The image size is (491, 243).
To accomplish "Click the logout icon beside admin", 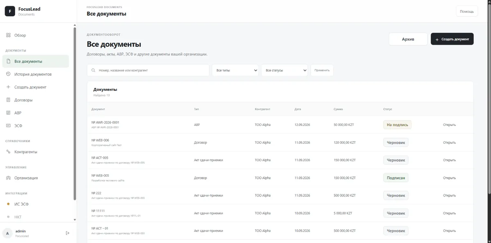I will point(68,233).
